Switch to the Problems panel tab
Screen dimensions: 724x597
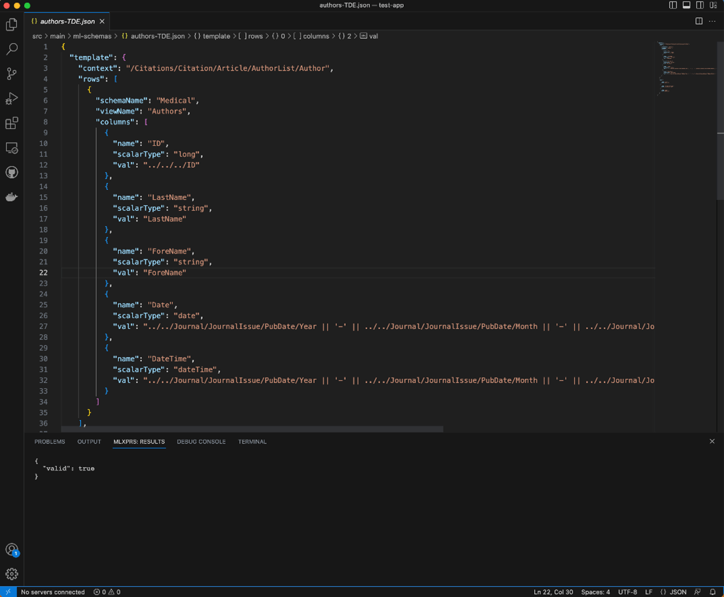[x=49, y=442]
